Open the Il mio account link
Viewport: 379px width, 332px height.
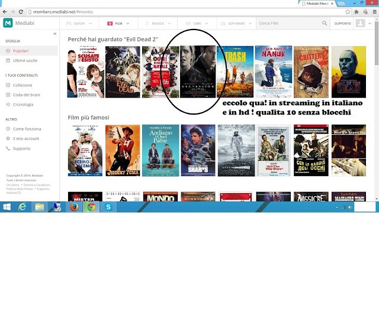coord(26,139)
